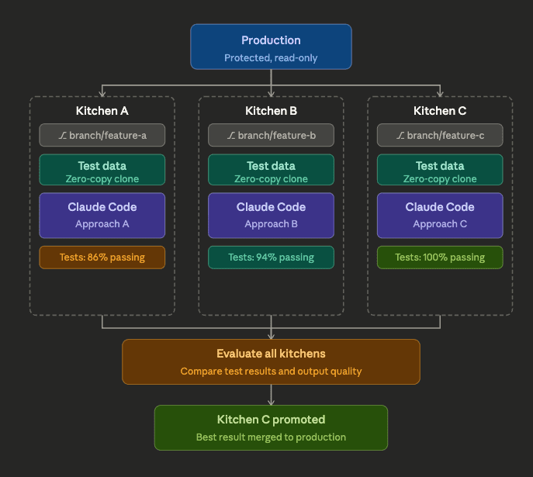
Task: Select the Evaluate all kitchens box
Action: 271,361
